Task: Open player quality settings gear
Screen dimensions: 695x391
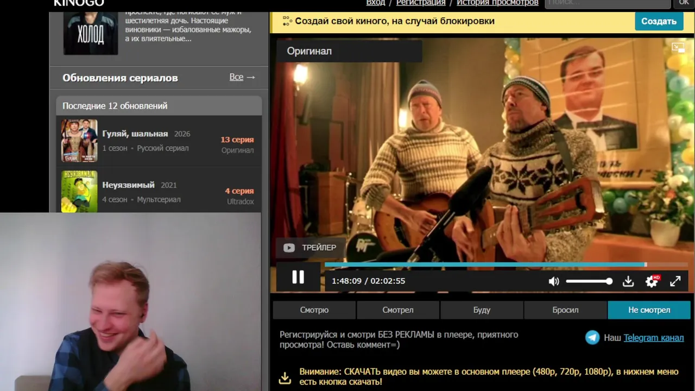Action: tap(652, 281)
